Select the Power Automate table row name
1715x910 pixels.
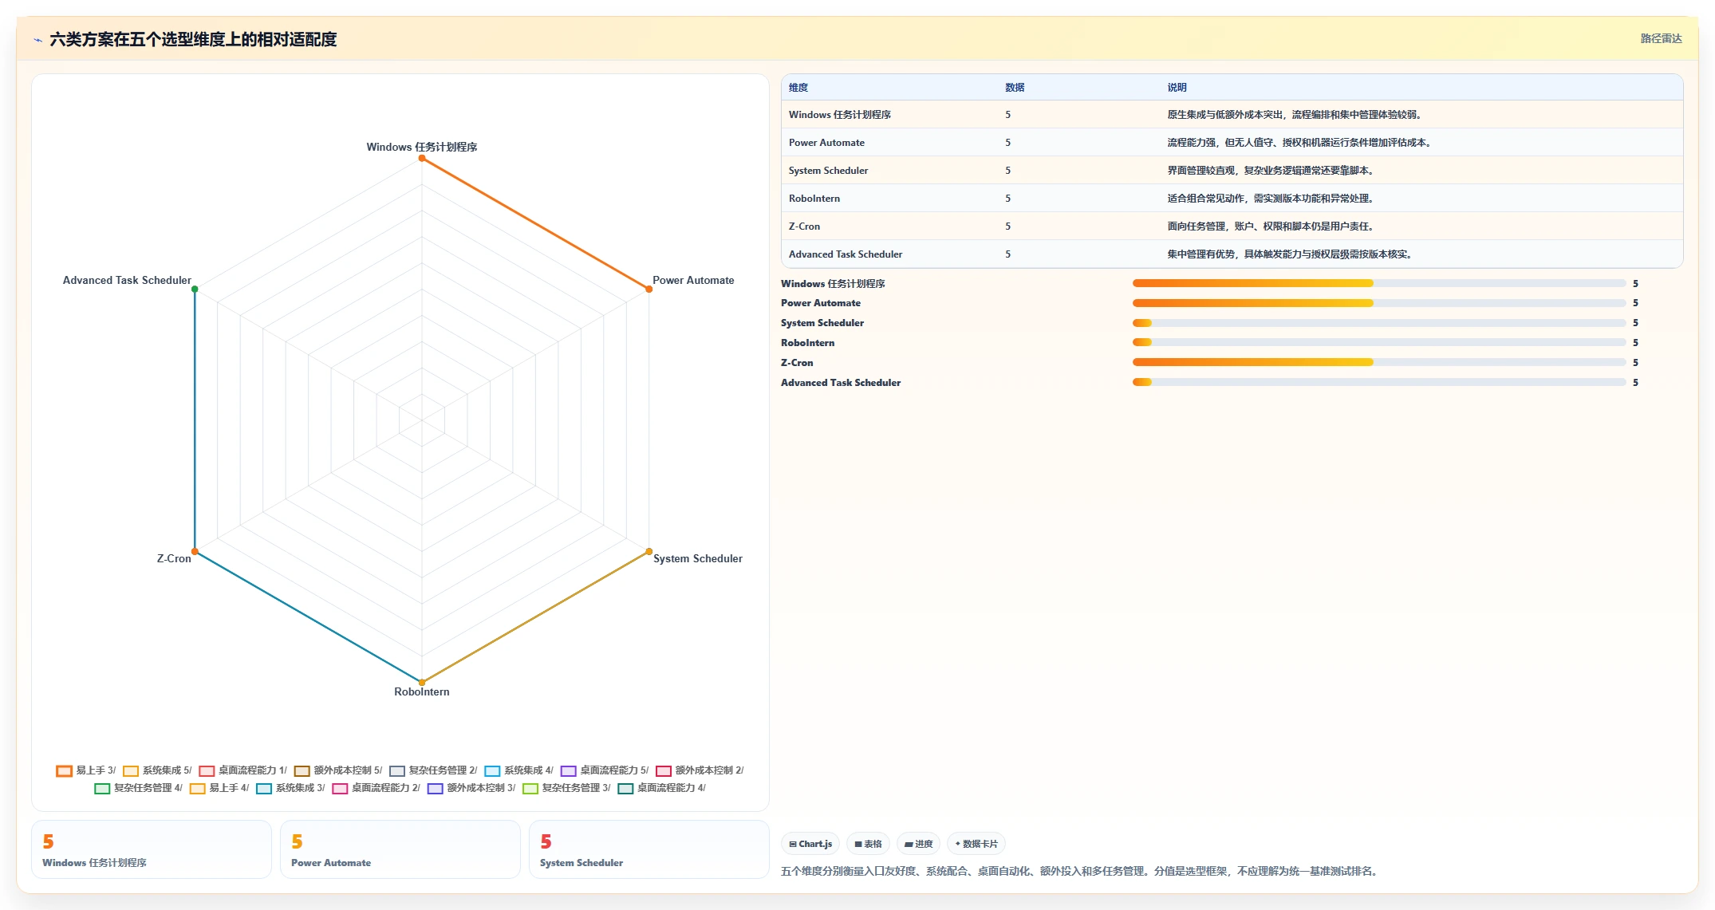[x=826, y=143]
